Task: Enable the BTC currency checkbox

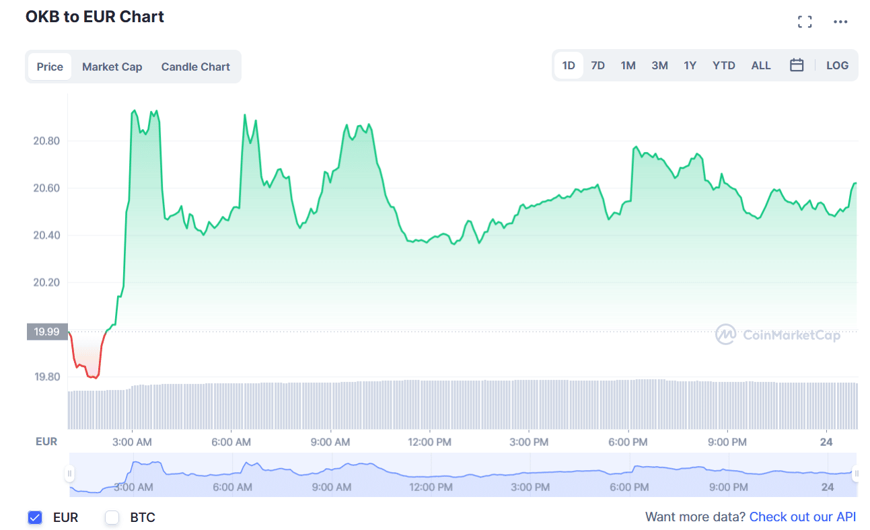Action: tap(112, 517)
